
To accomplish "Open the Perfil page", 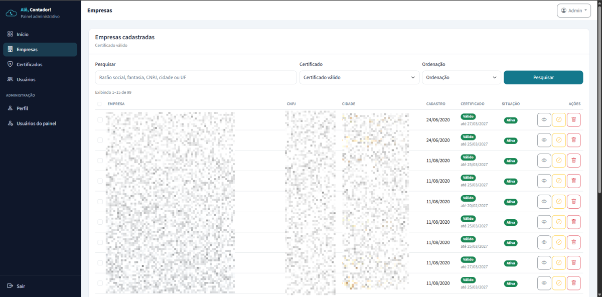I will (x=40, y=108).
